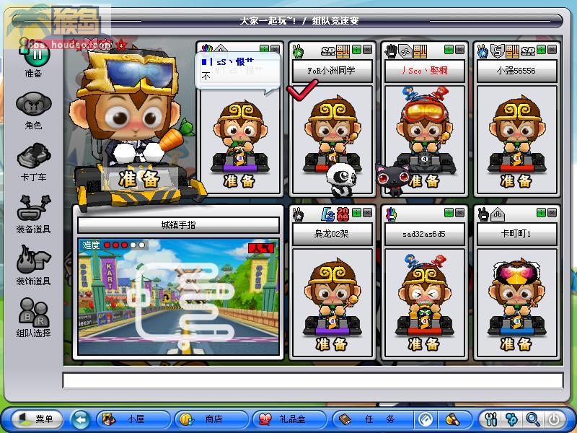This screenshot has height=433, width=577.
Task: Click the 卡町町1 name plate
Action: 516,234
